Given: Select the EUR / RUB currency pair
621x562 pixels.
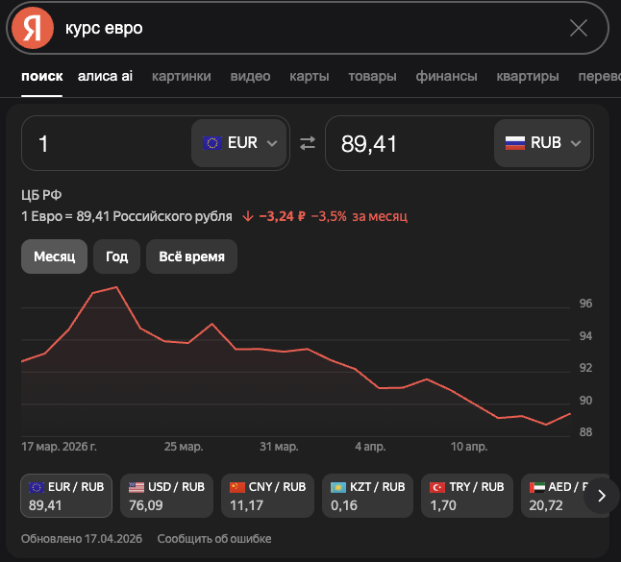Looking at the screenshot, I should pyautogui.click(x=63, y=496).
